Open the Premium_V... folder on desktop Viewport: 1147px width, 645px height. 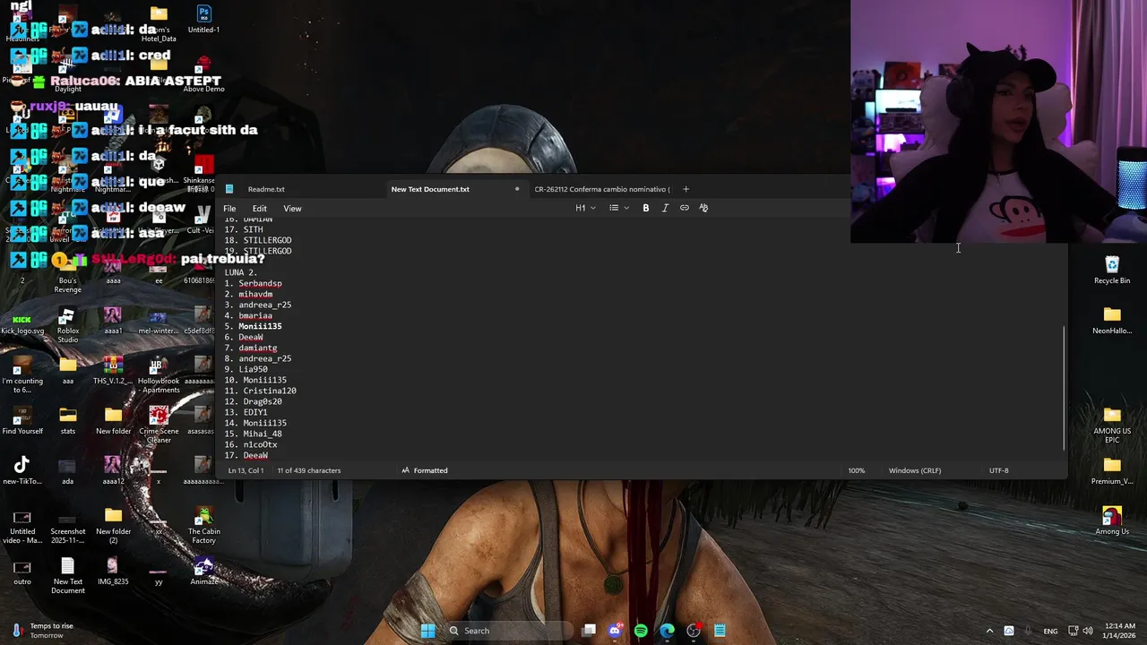(x=1112, y=470)
